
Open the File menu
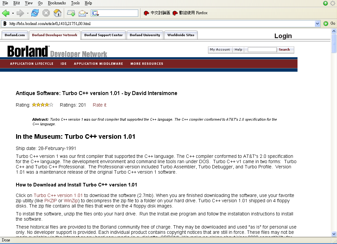pyautogui.click(x=5, y=3)
